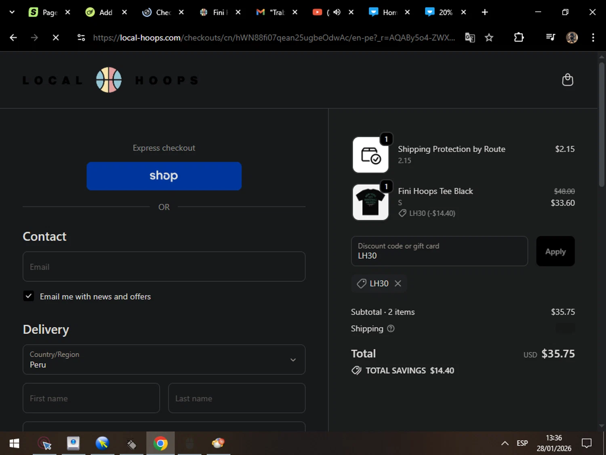The image size is (606, 455).
Task: Show hidden system tray icons
Action: [x=505, y=443]
